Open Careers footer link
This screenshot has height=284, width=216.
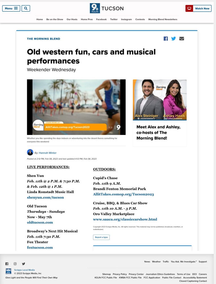(x=203, y=274)
